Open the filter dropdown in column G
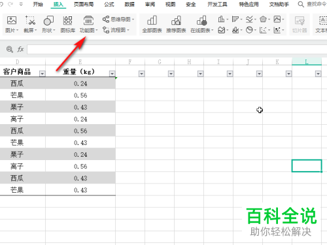 (x=171, y=74)
